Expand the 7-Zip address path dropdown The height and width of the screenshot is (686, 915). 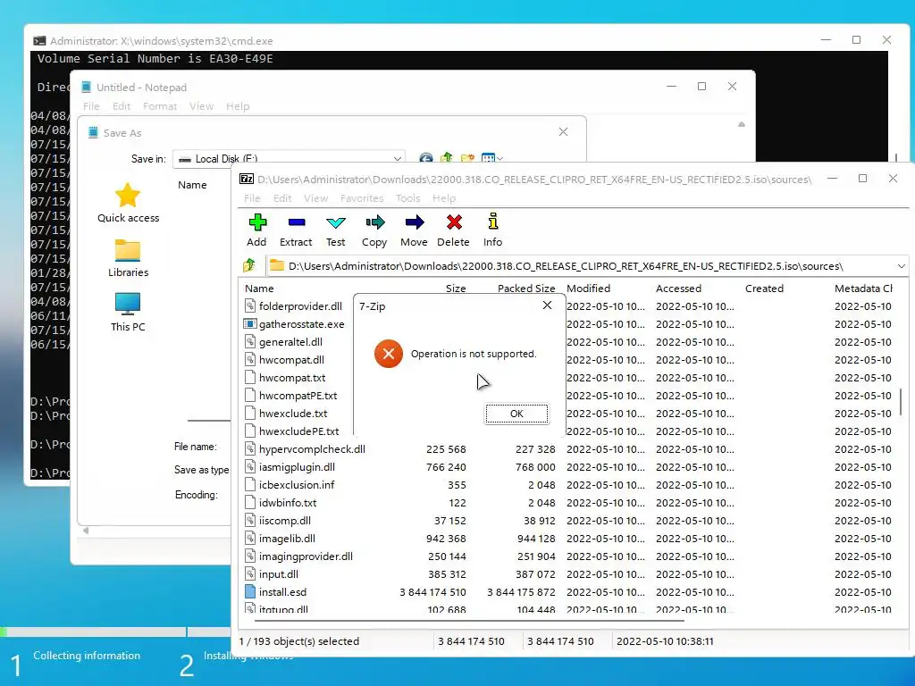tap(901, 266)
